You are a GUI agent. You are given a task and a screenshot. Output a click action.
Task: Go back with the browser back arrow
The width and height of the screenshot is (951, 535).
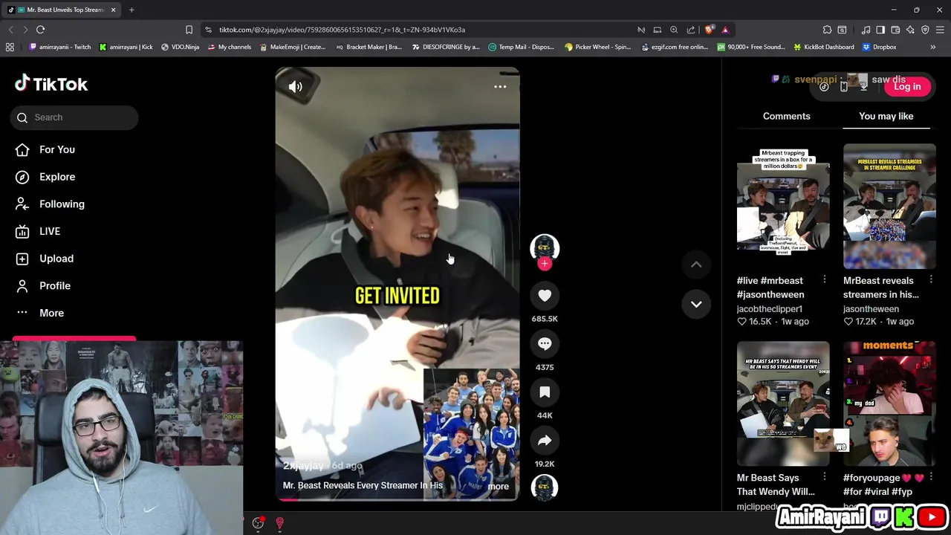pos(10,30)
